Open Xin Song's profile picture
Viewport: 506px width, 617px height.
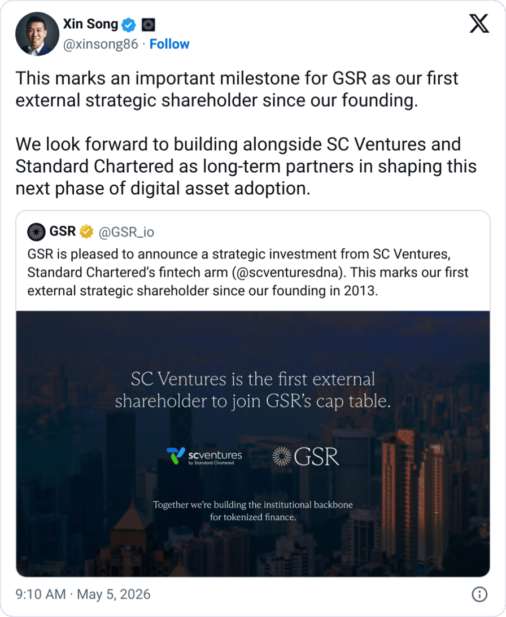click(37, 34)
